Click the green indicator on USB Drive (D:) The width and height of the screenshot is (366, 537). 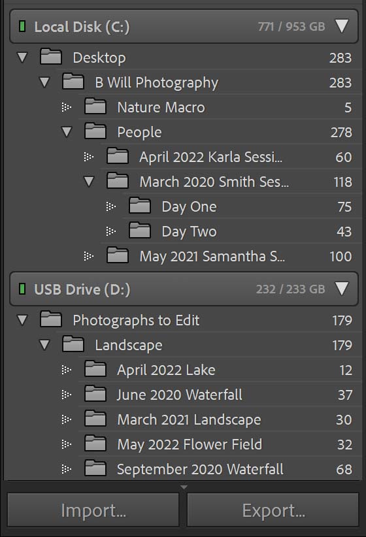coord(22,289)
